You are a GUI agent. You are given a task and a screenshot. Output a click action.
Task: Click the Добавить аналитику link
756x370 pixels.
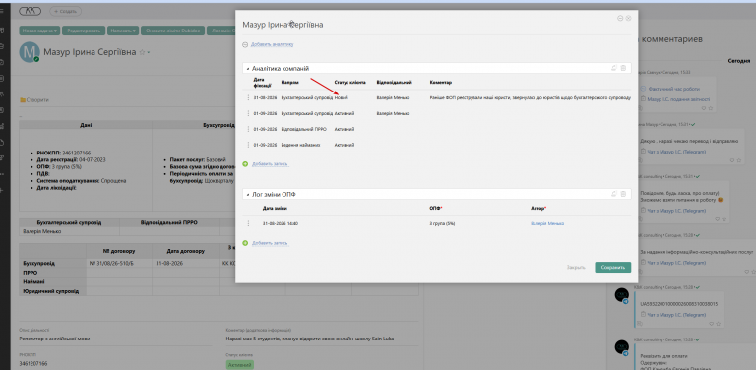pos(272,45)
